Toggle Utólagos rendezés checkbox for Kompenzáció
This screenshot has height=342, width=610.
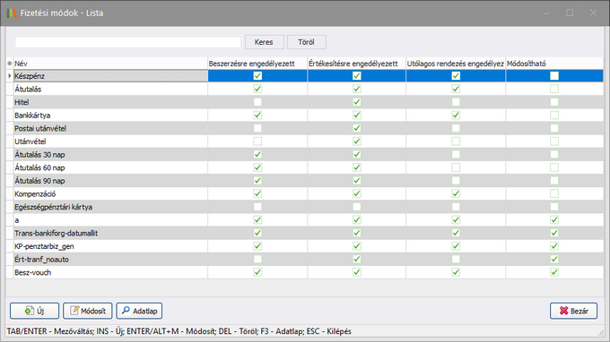pos(456,193)
